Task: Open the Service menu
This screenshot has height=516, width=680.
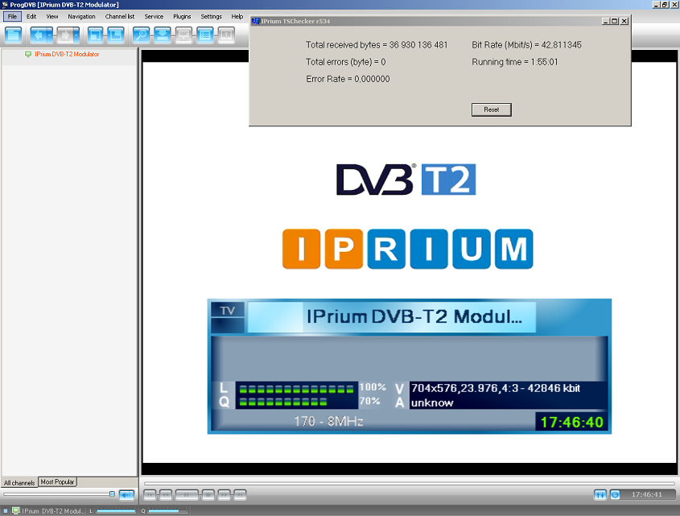Action: (x=154, y=16)
